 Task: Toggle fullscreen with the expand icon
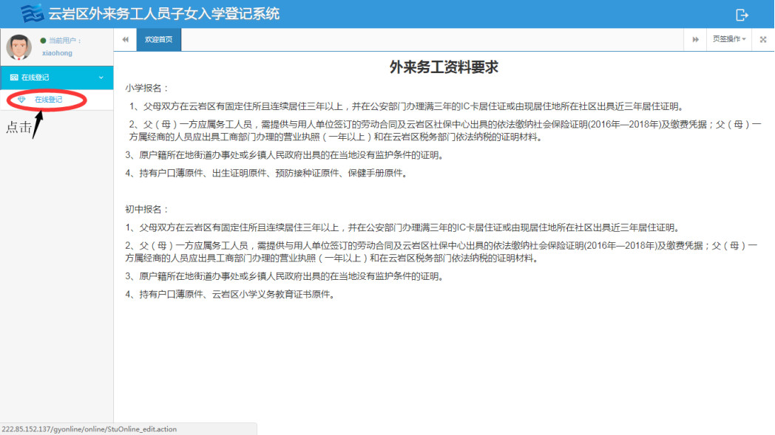pyautogui.click(x=763, y=39)
